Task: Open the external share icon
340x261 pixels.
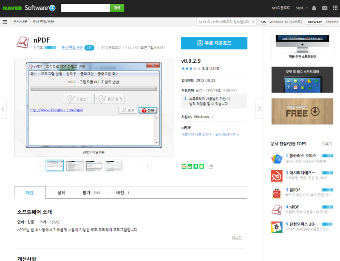Action: 211,166
